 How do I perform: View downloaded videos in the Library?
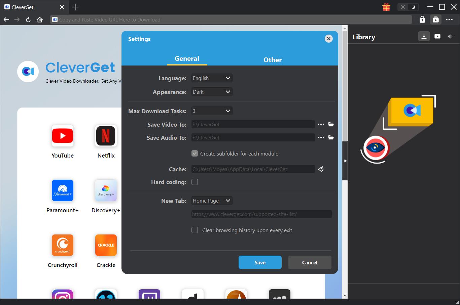pyautogui.click(x=437, y=36)
